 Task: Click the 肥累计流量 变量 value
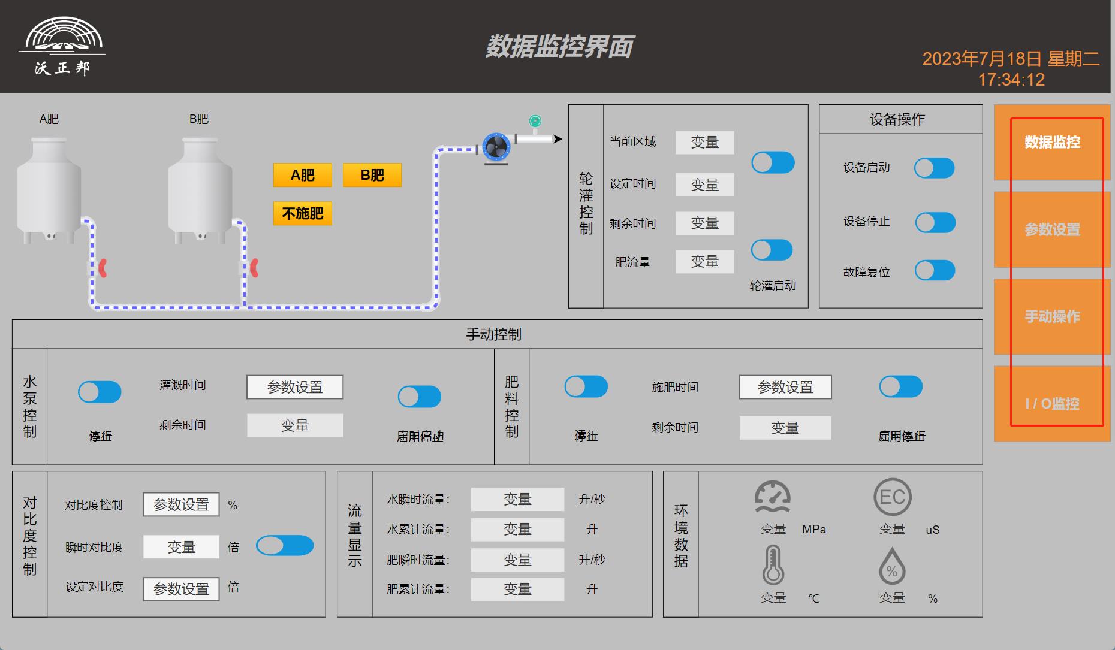(x=517, y=589)
